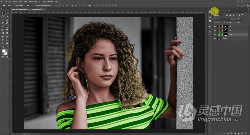Open the Image menu
The width and height of the screenshot is (250, 135).
[x=15, y=2]
